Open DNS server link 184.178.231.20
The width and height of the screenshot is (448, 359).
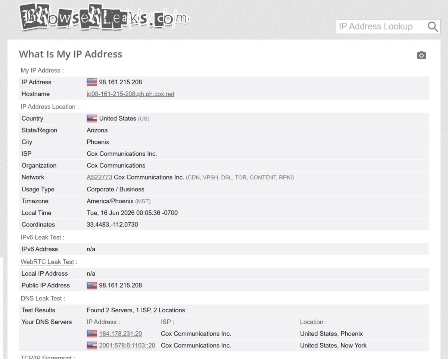[121, 334]
